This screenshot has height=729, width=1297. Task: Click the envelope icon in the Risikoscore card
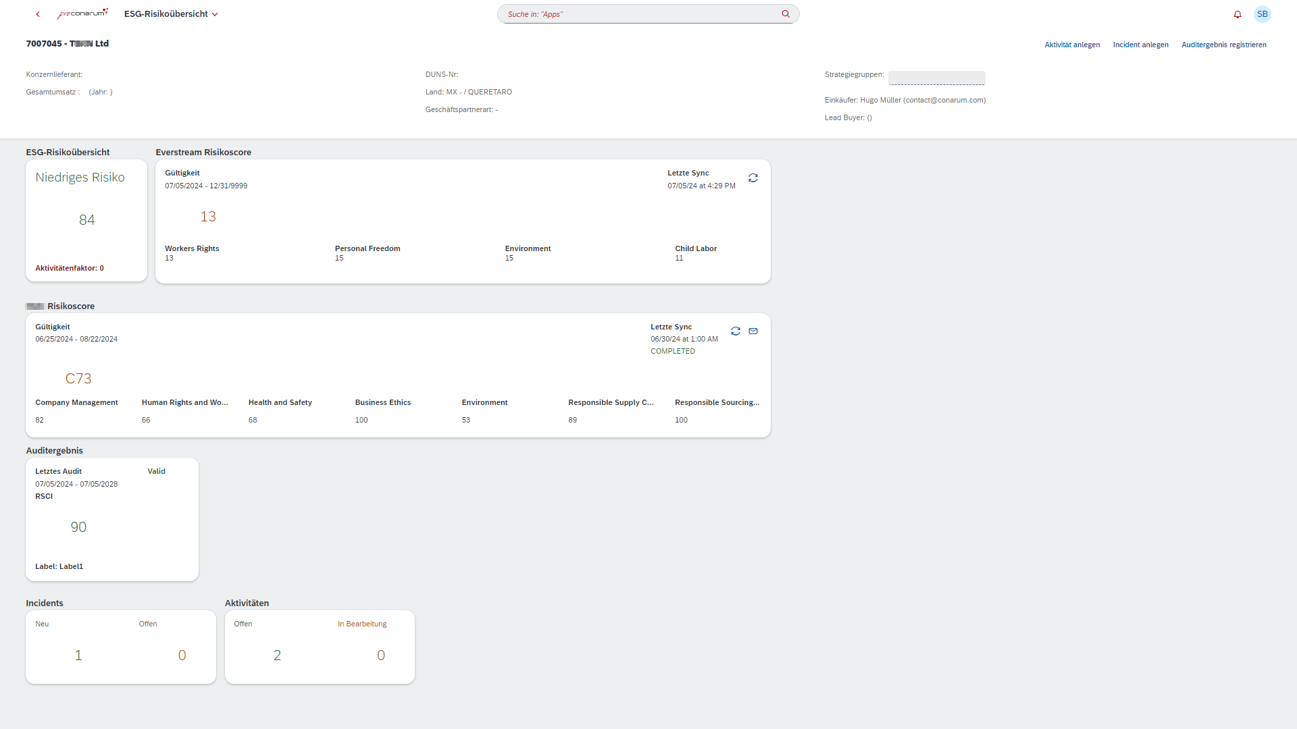pyautogui.click(x=753, y=331)
